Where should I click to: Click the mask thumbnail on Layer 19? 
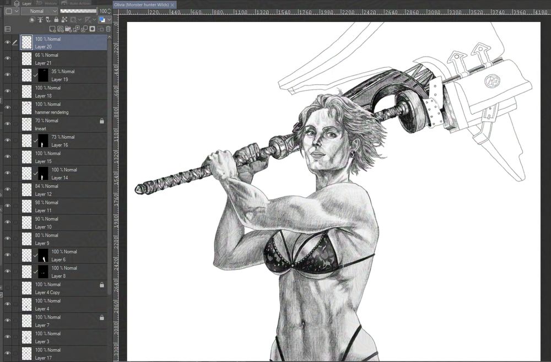point(43,75)
